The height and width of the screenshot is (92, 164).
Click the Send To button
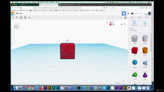(147, 18)
